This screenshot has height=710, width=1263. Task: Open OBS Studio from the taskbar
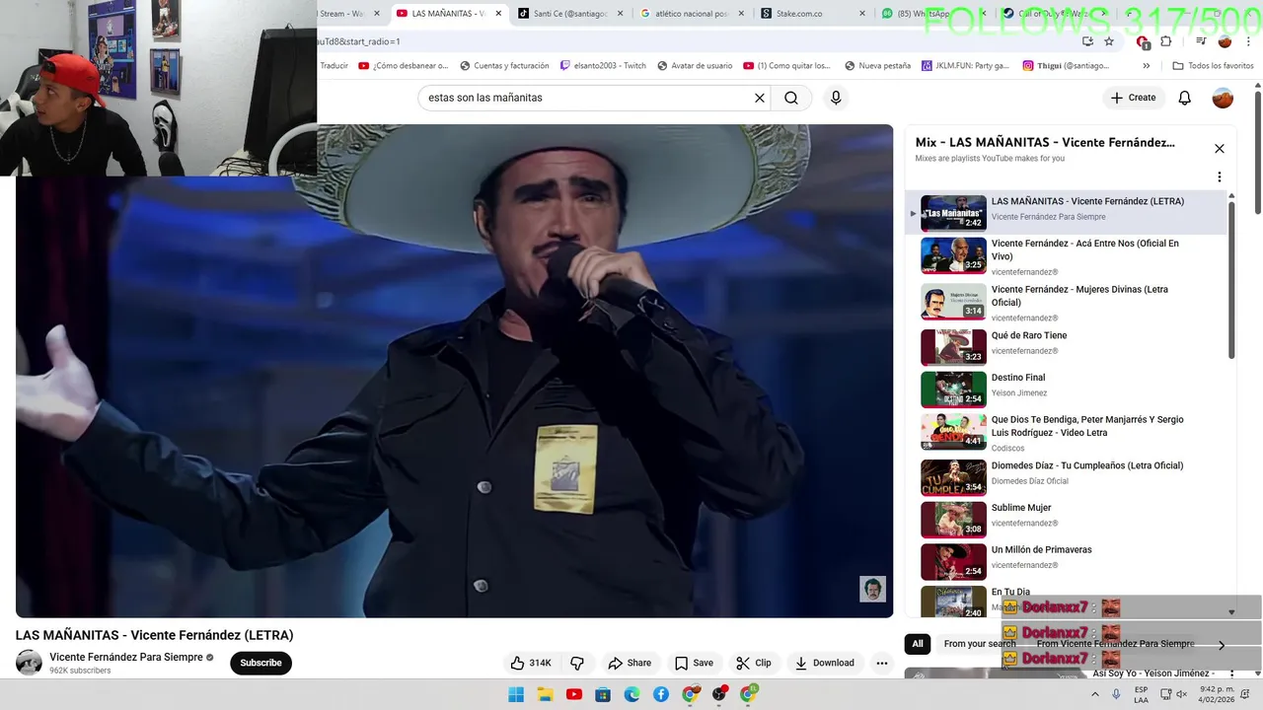[719, 694]
